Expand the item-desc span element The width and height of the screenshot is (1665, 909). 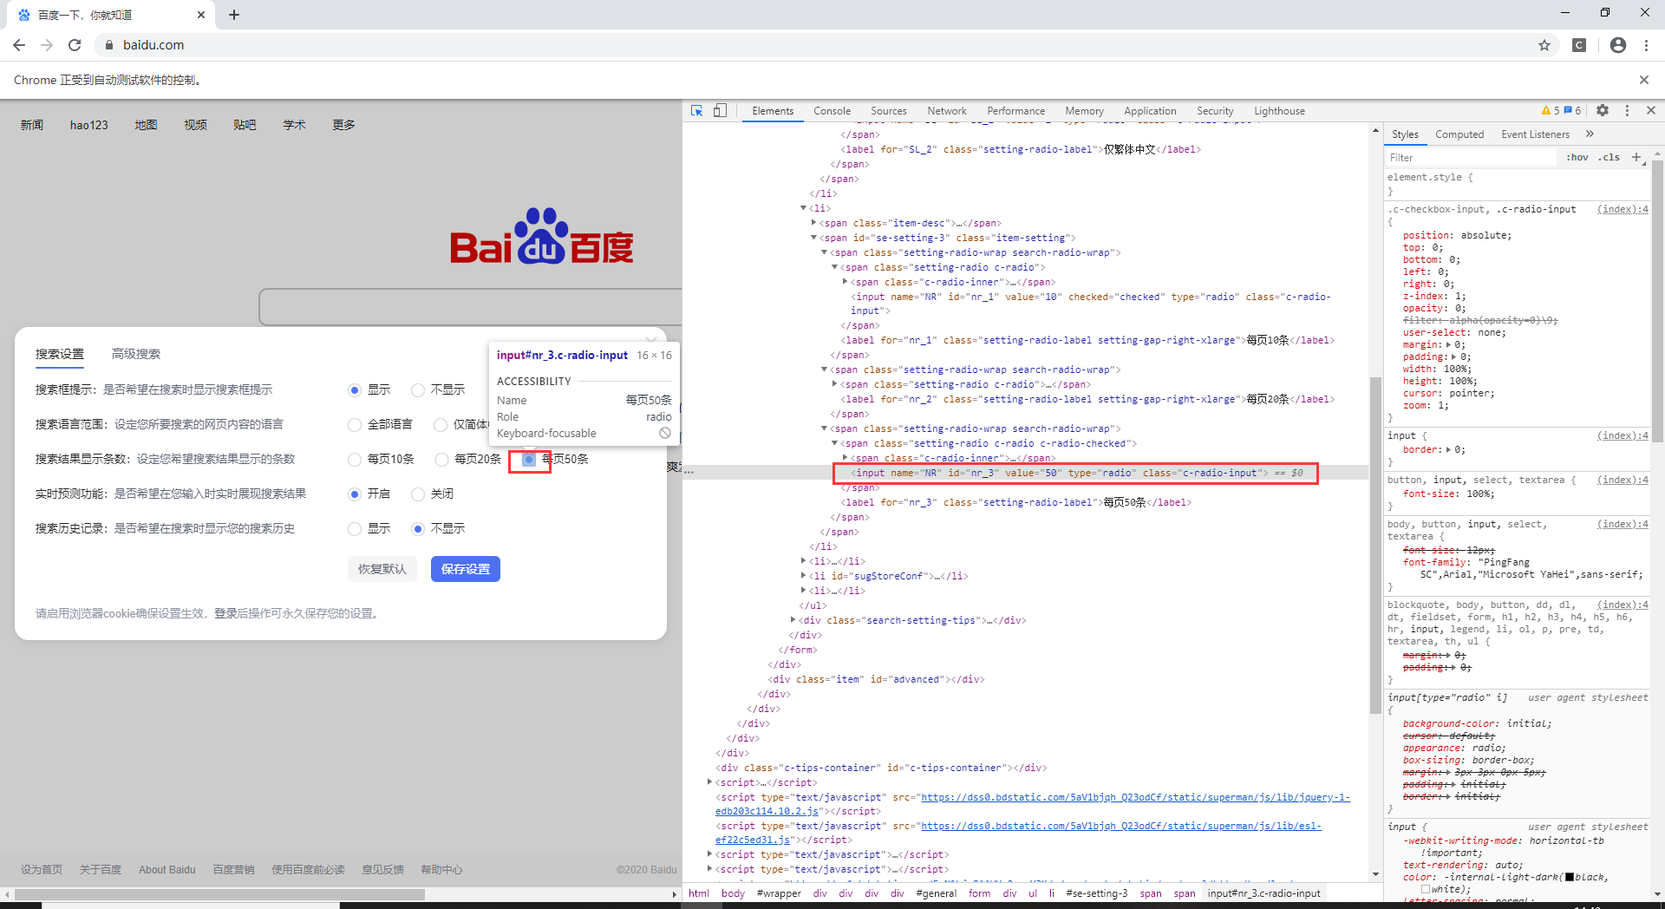tap(815, 223)
